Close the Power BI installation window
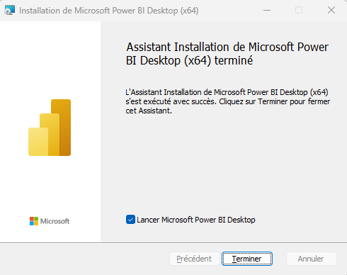Screen dimensions: 347x275 coord(331,10)
